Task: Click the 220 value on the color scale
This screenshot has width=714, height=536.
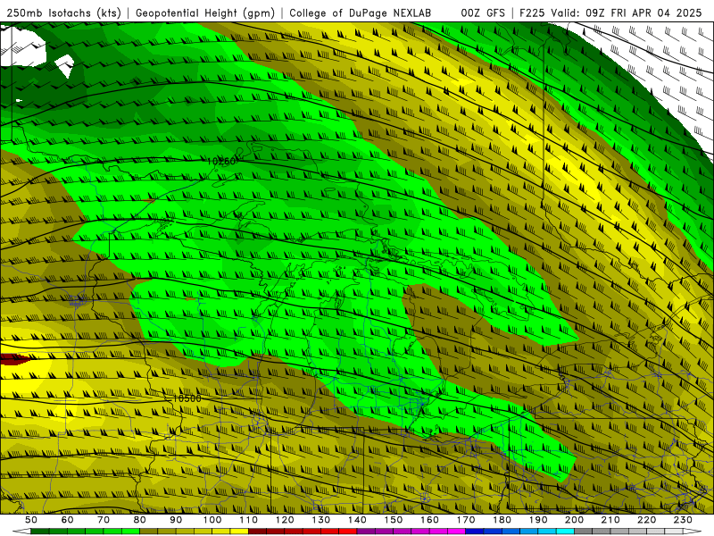Action: pos(646,520)
